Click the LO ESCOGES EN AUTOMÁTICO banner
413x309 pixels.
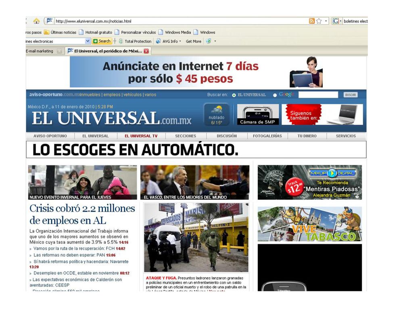(196, 150)
